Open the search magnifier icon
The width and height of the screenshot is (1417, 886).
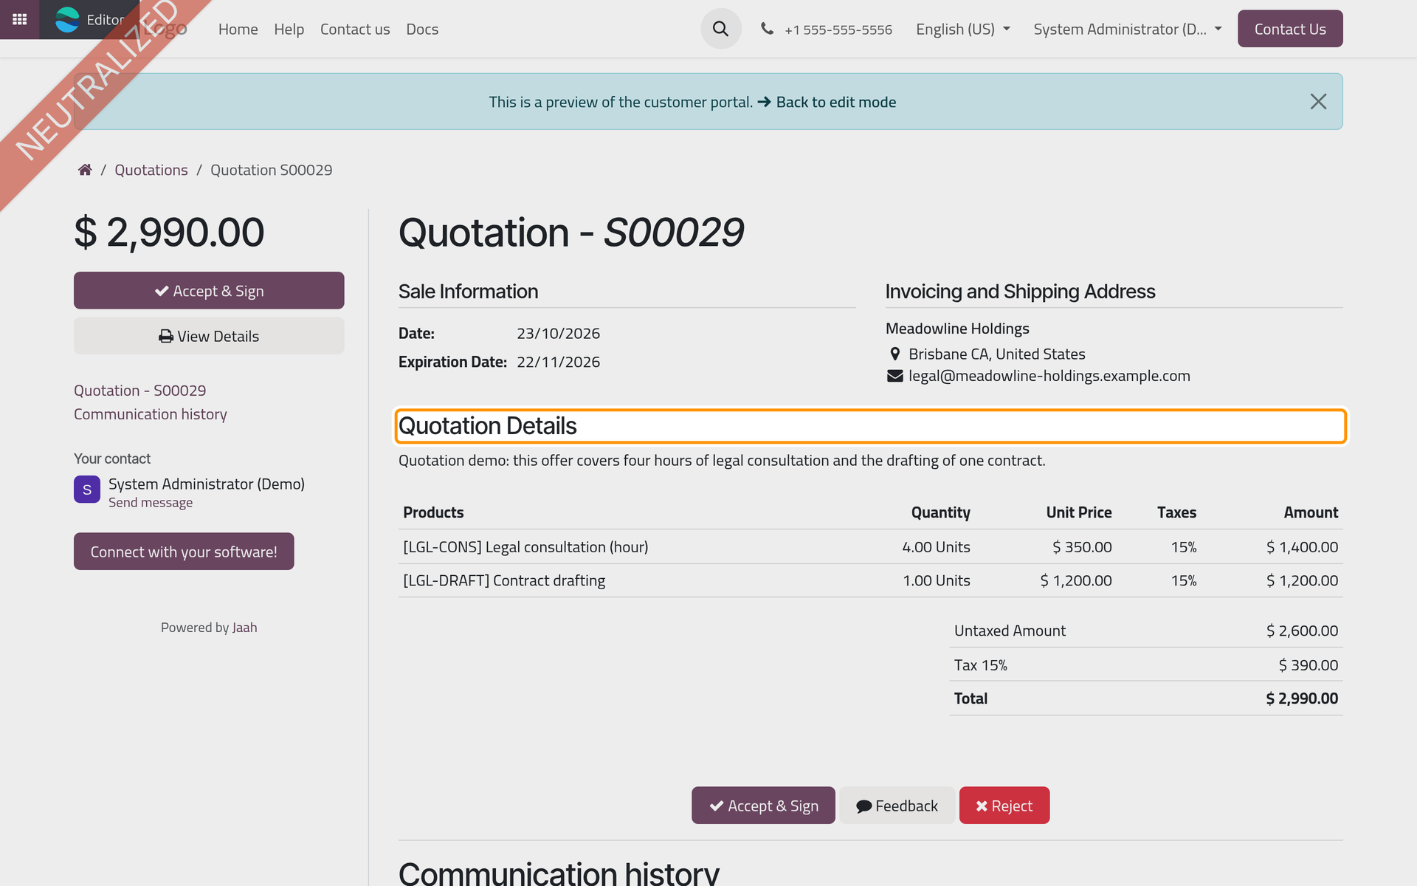click(720, 29)
